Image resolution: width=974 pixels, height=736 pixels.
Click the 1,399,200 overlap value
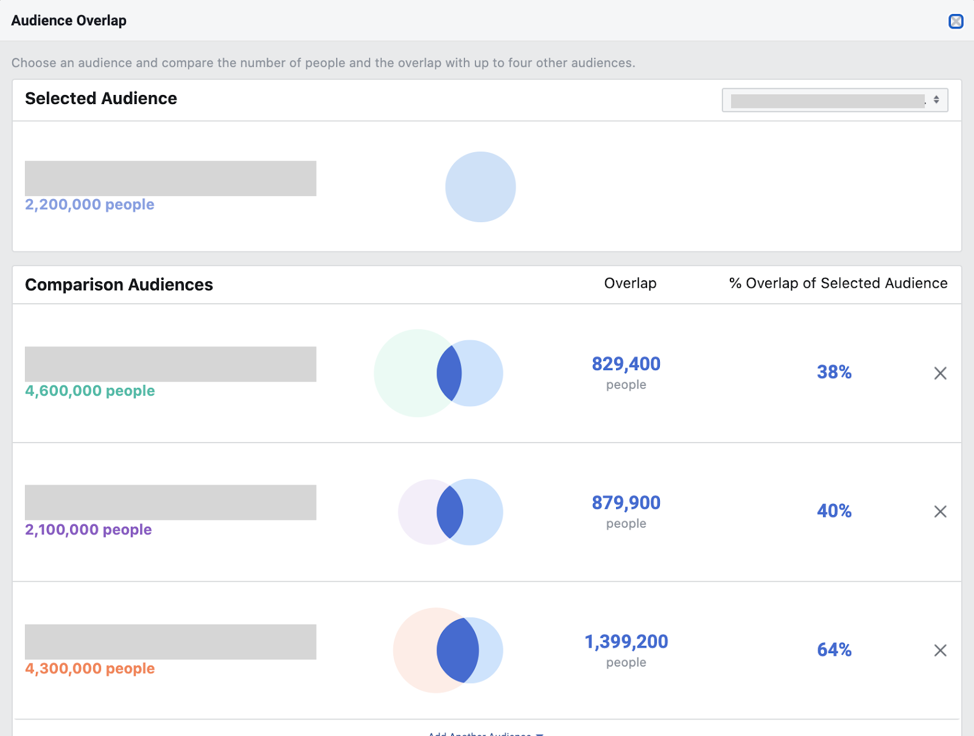(626, 642)
